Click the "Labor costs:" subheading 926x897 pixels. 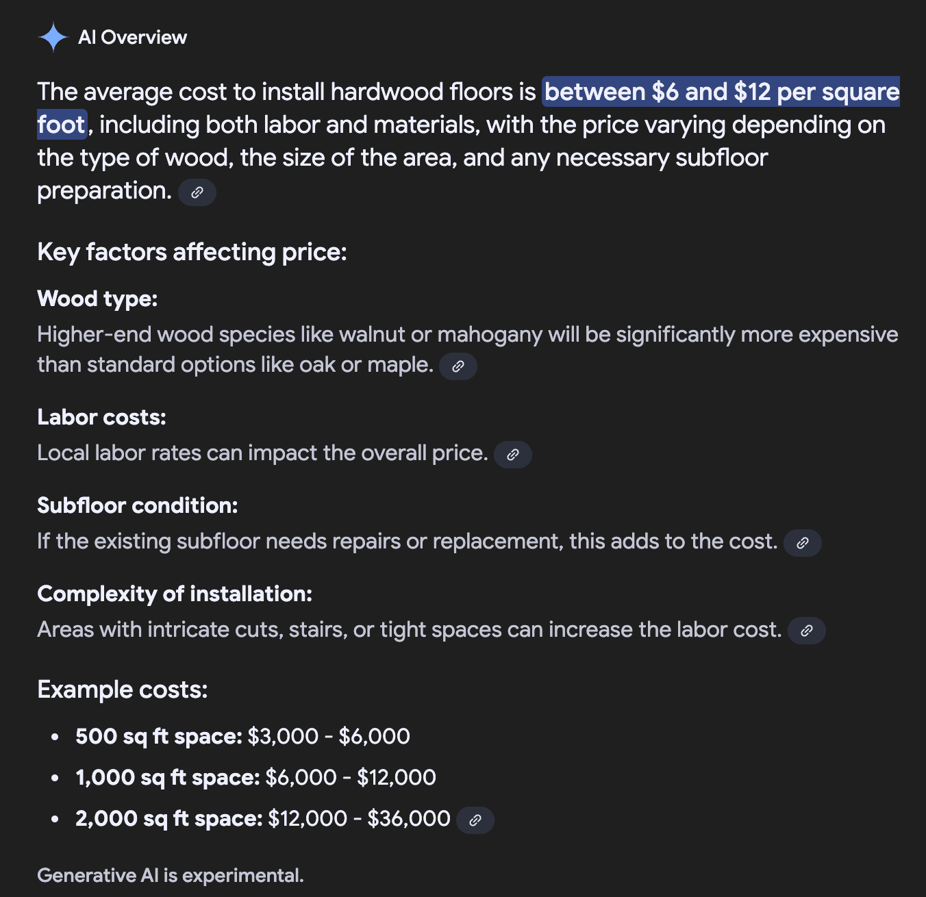pyautogui.click(x=101, y=417)
